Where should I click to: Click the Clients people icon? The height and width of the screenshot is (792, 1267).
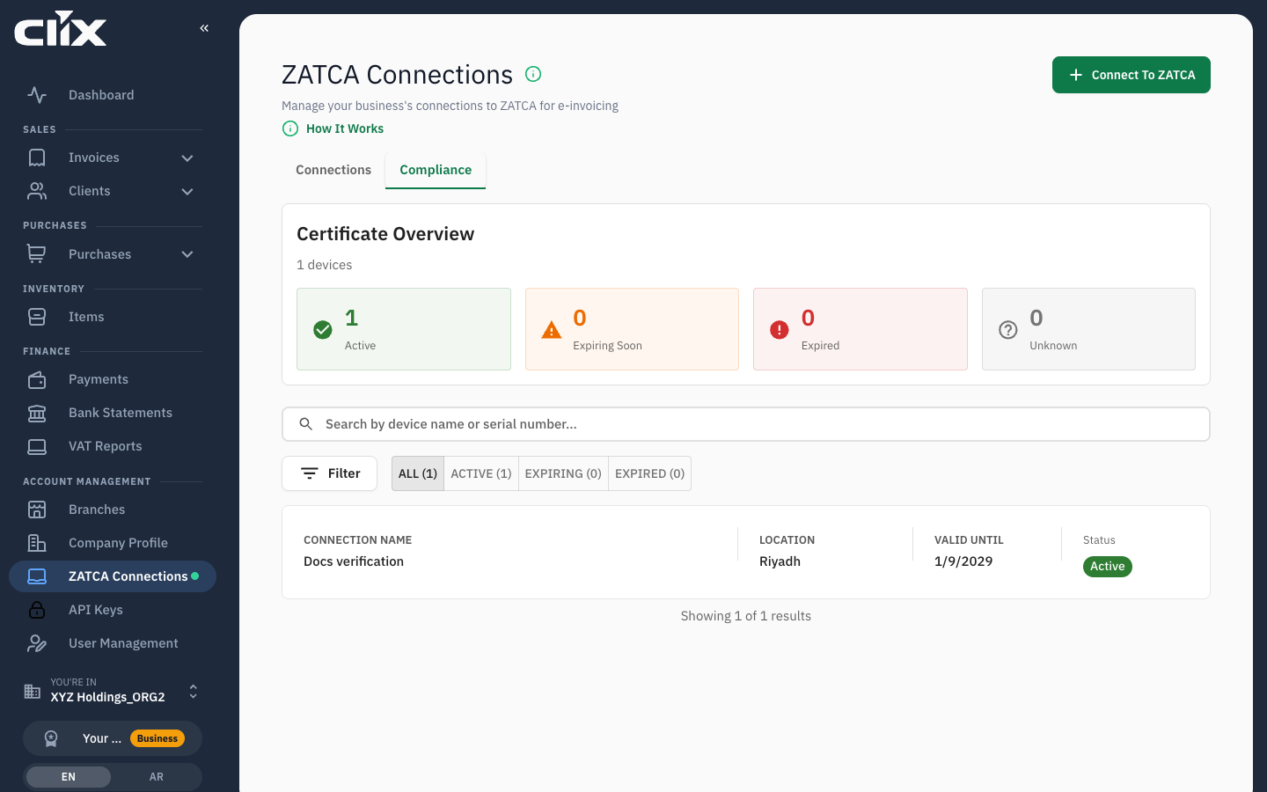pos(37,191)
